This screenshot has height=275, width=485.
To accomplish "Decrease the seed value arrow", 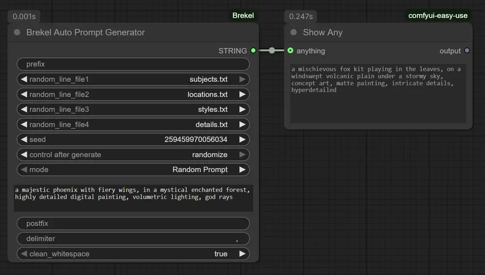I will pos(24,139).
